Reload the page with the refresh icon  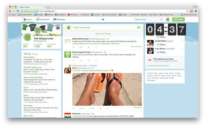point(18,11)
